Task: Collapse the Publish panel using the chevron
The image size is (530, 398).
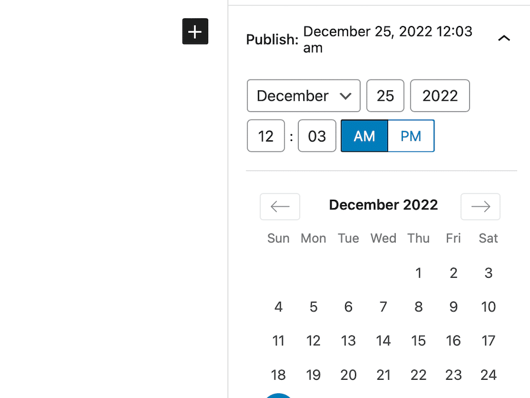Action: [503, 38]
